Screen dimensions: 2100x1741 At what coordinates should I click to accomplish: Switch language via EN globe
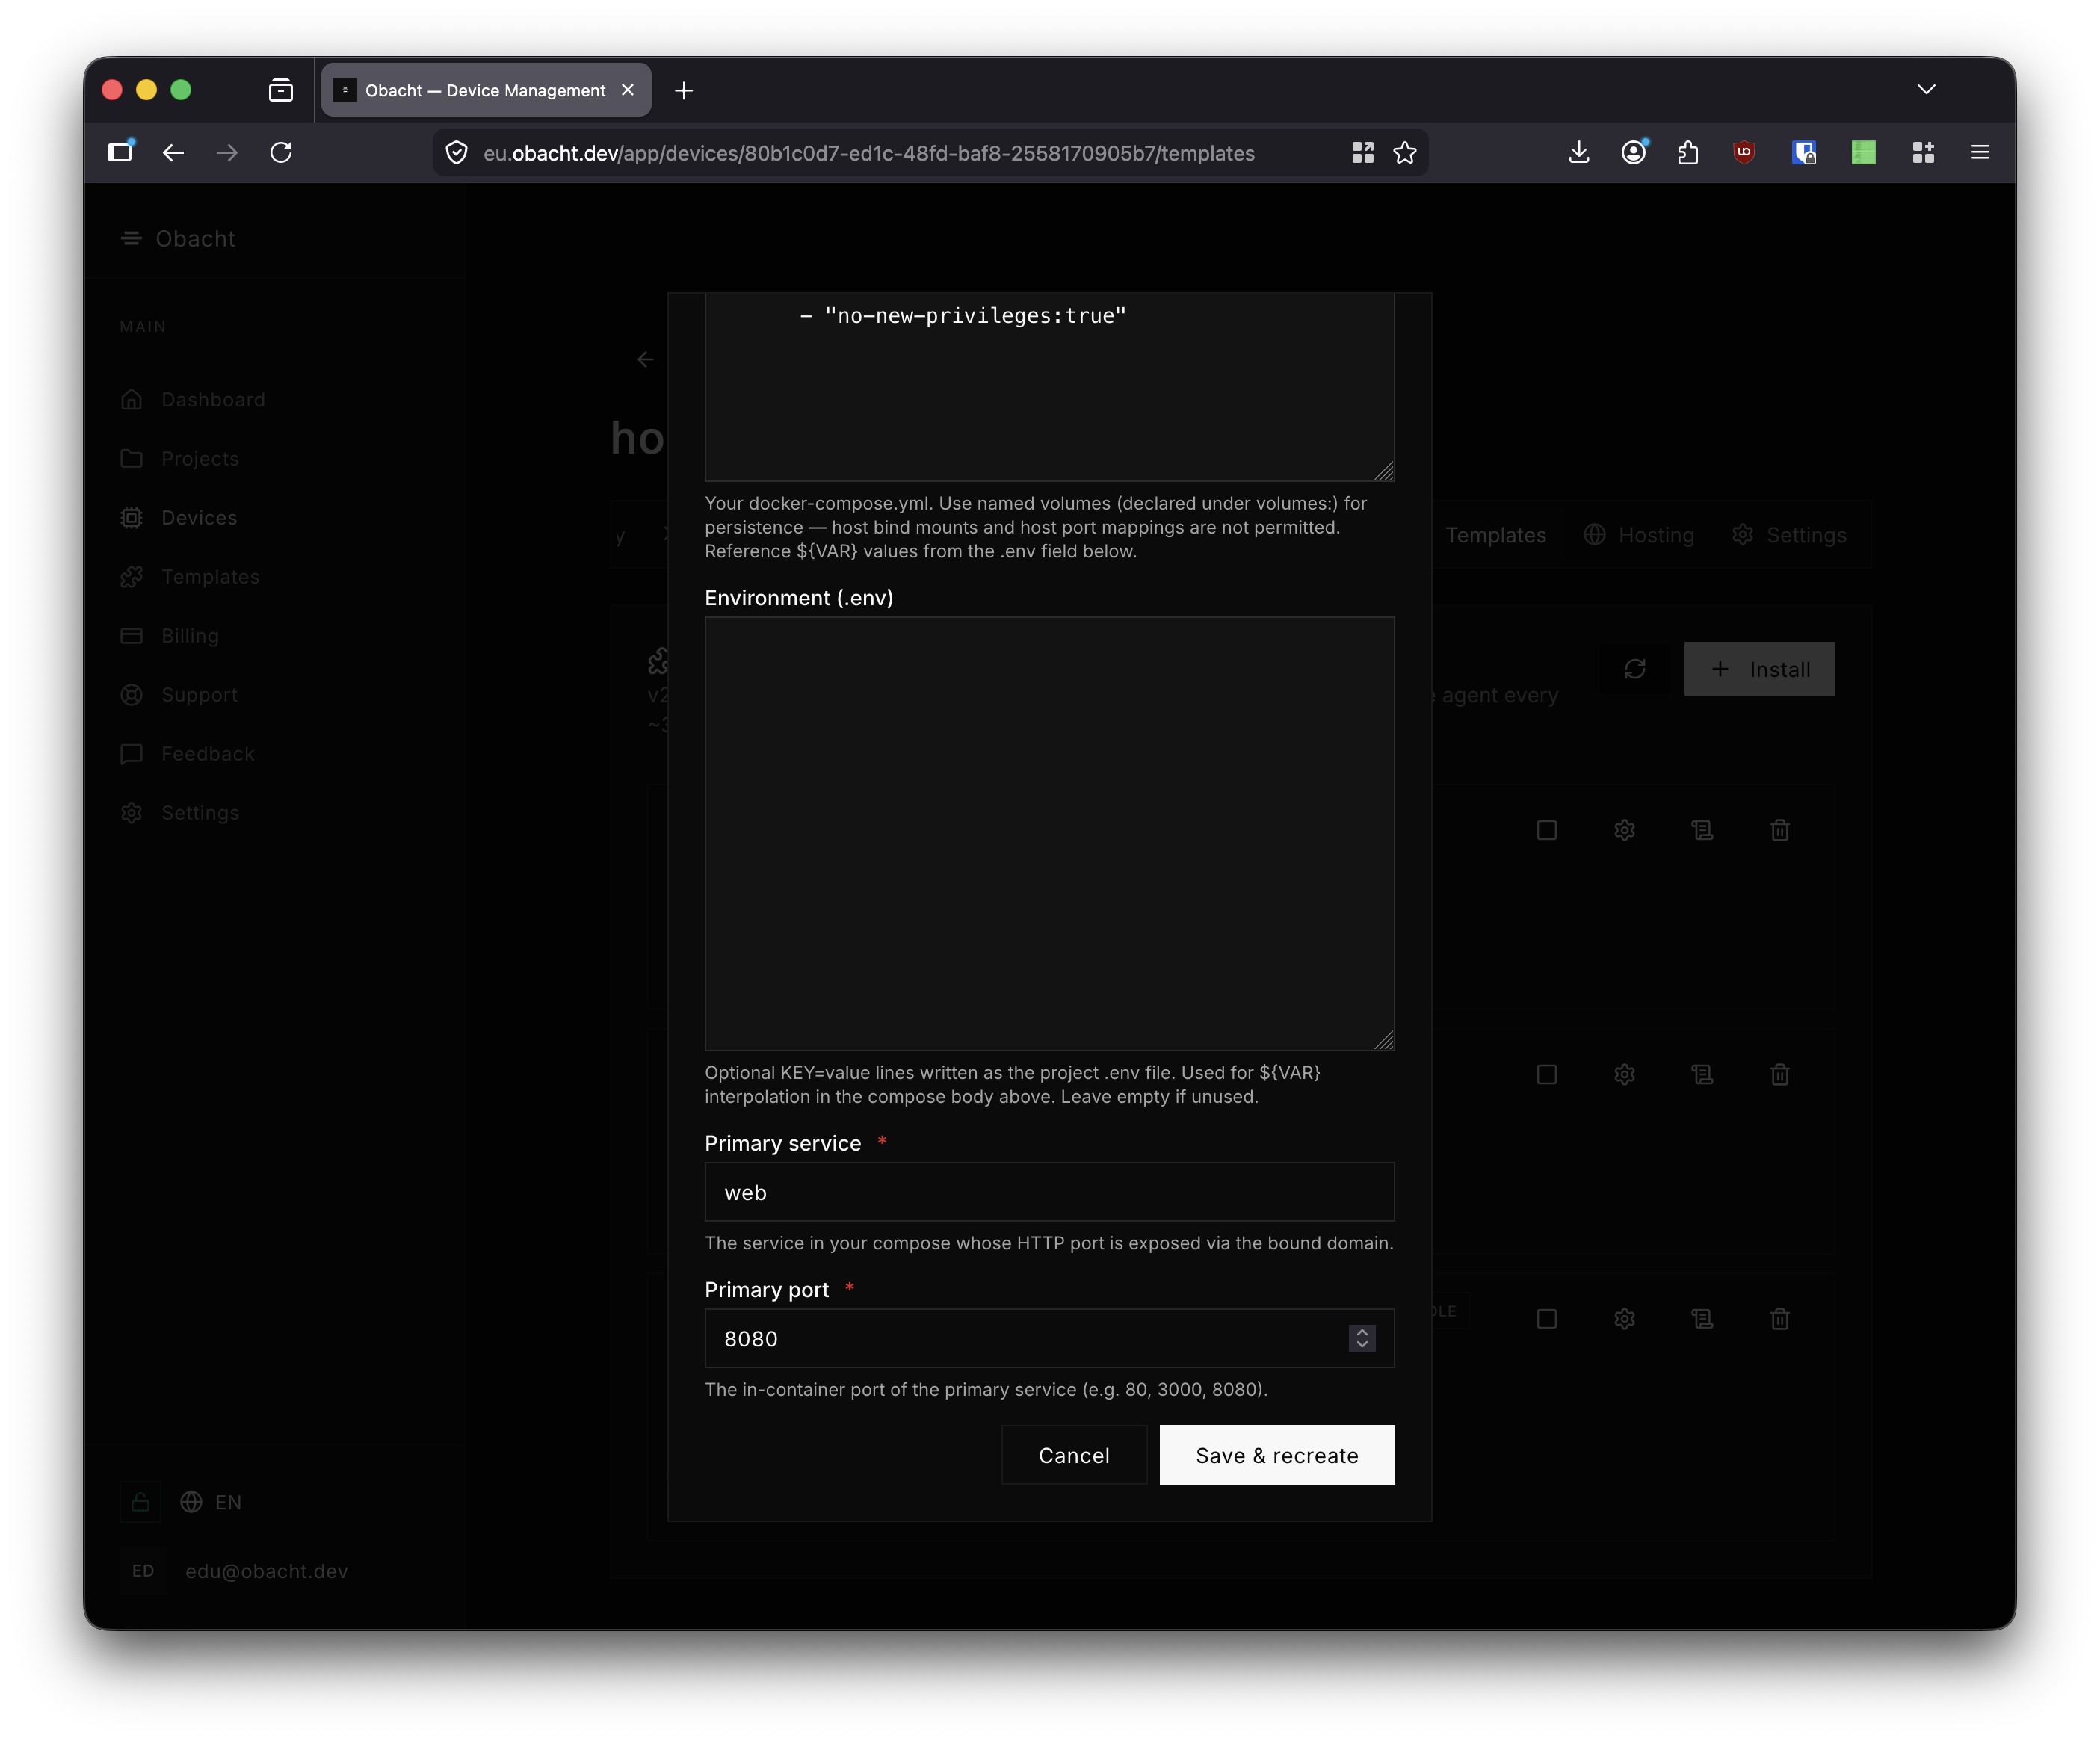211,1502
